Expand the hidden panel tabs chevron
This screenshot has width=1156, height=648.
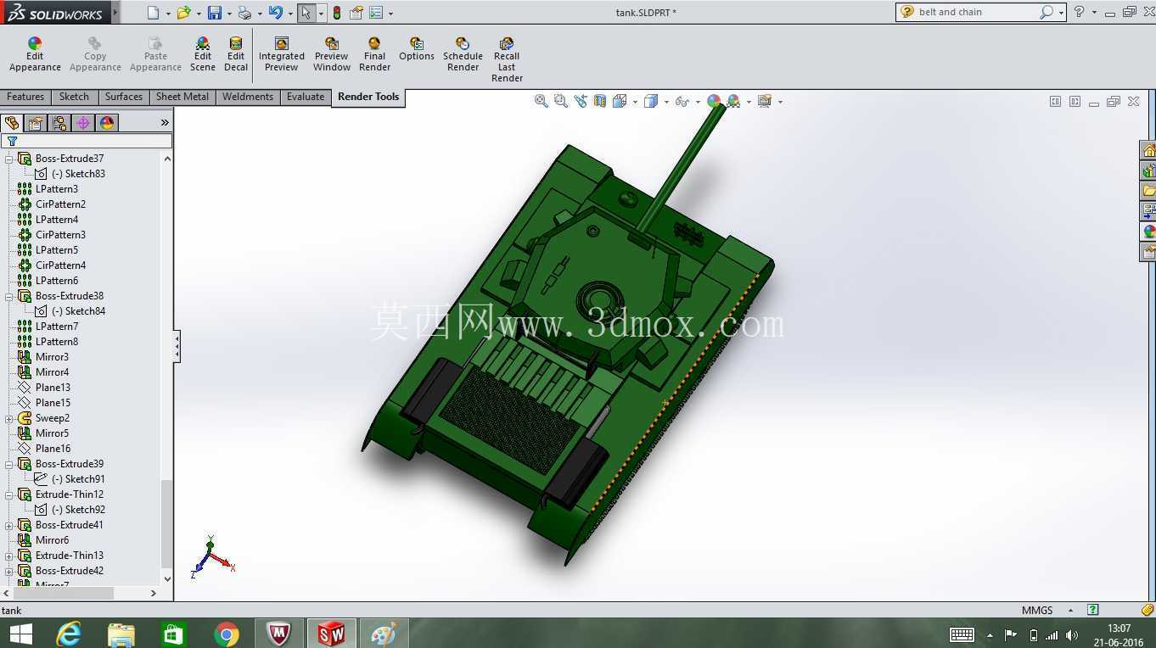pos(165,123)
